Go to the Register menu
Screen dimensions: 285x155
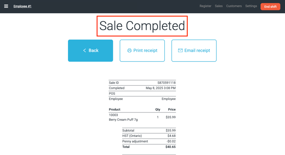pos(205,6)
